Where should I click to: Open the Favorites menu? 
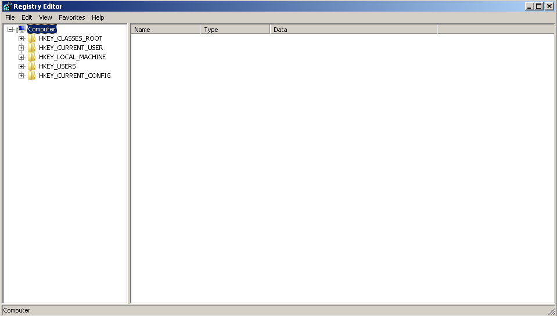click(72, 17)
